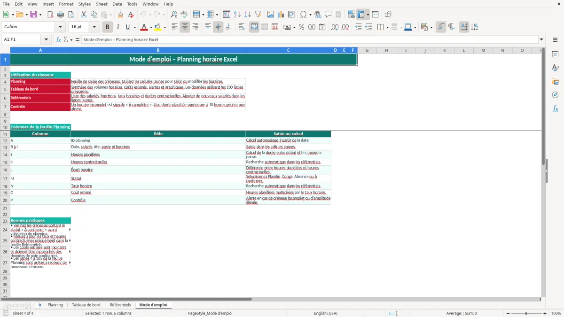Viewport: 564px width, 317px height.
Task: Click the English (USA) language status
Action: coord(326,313)
